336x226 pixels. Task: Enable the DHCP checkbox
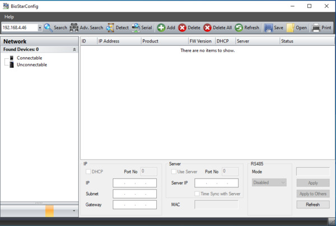coord(88,172)
